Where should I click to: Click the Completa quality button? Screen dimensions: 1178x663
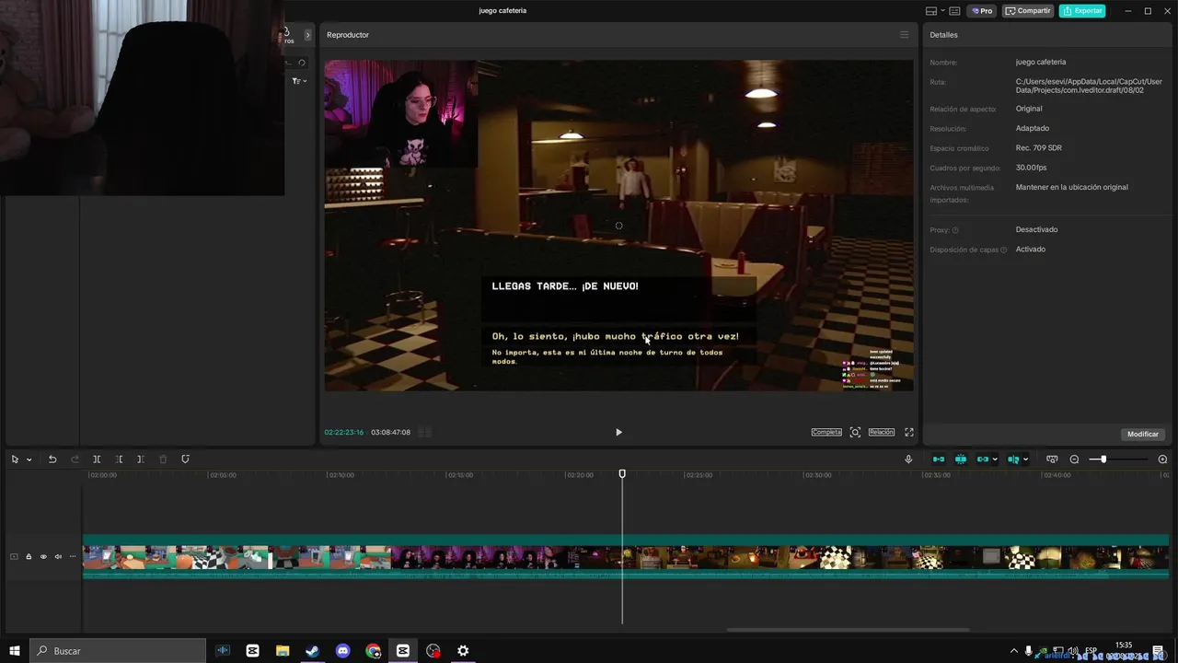[x=826, y=432]
